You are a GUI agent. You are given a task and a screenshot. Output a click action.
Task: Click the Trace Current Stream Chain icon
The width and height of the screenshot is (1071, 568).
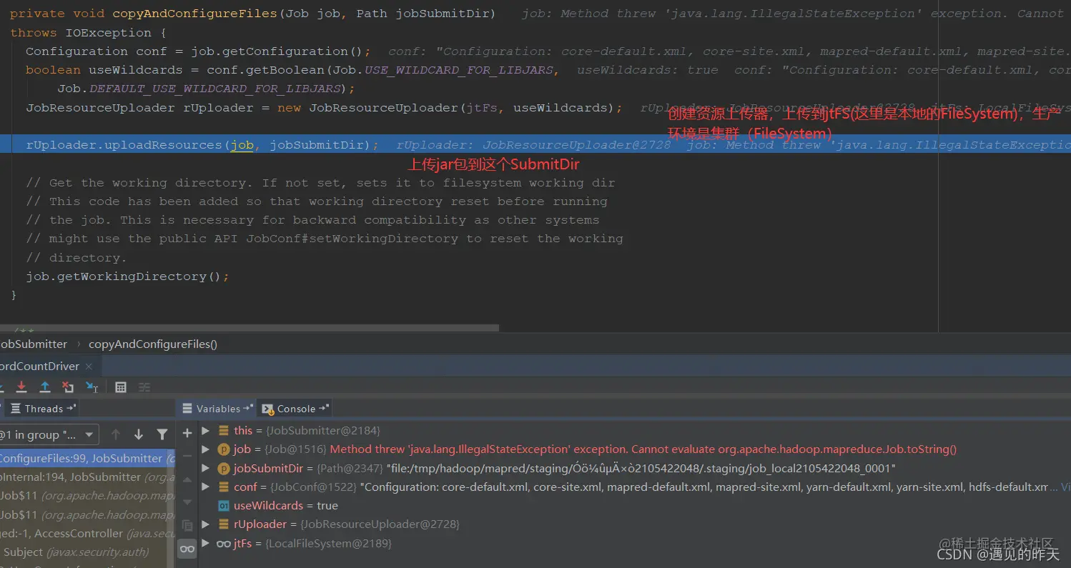144,387
